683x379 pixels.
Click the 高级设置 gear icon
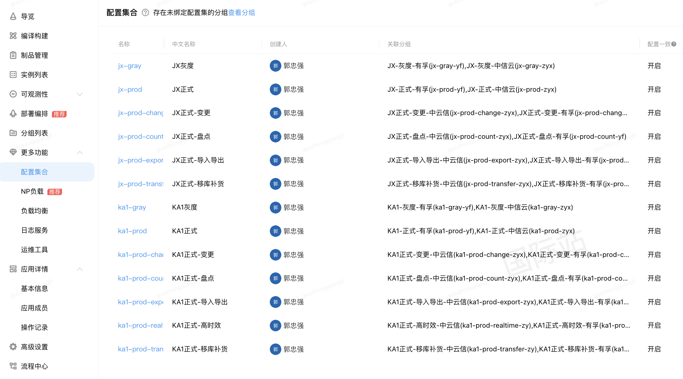13,347
